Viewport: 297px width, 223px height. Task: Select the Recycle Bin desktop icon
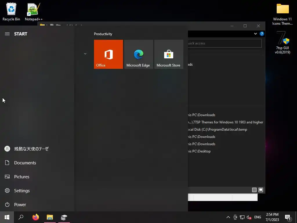(11, 12)
